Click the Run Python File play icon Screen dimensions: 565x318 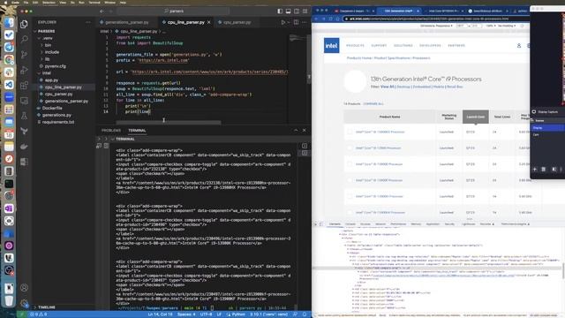283,22
